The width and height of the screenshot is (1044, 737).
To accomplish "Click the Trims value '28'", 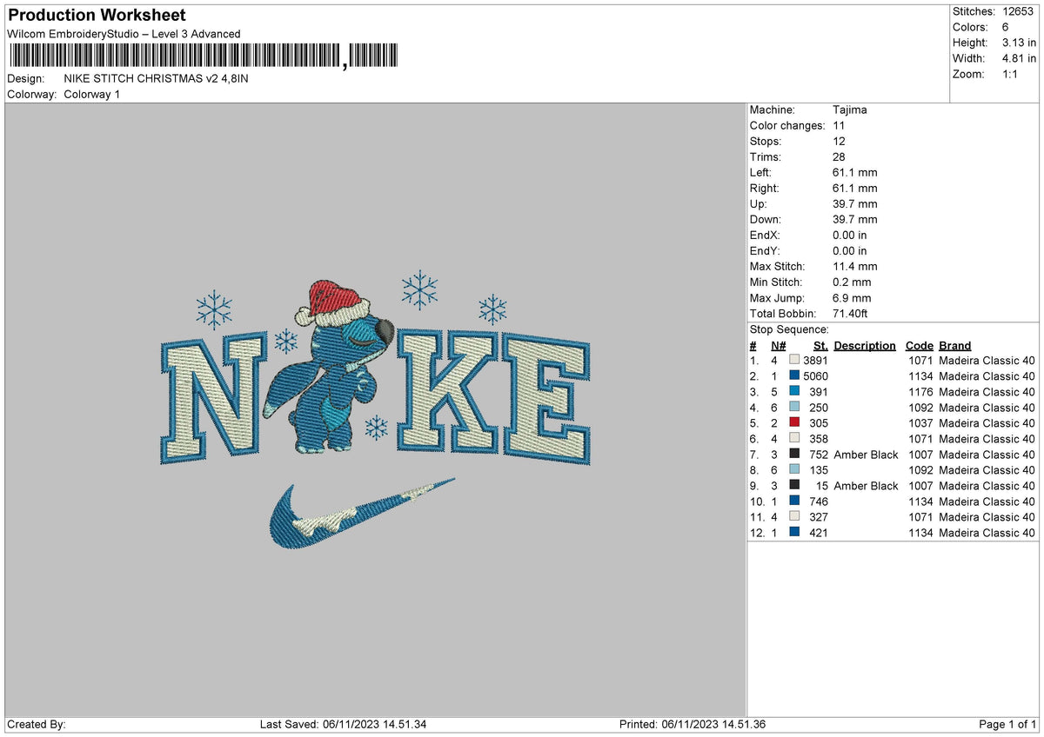I will pyautogui.click(x=839, y=156).
